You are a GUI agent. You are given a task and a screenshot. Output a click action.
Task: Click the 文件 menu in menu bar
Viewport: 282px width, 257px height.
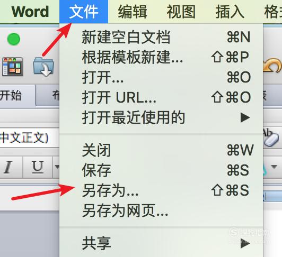point(84,12)
